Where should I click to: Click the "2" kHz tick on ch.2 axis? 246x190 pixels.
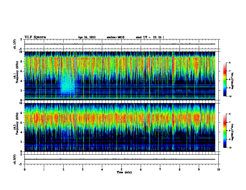pyautogui.click(x=22, y=142)
